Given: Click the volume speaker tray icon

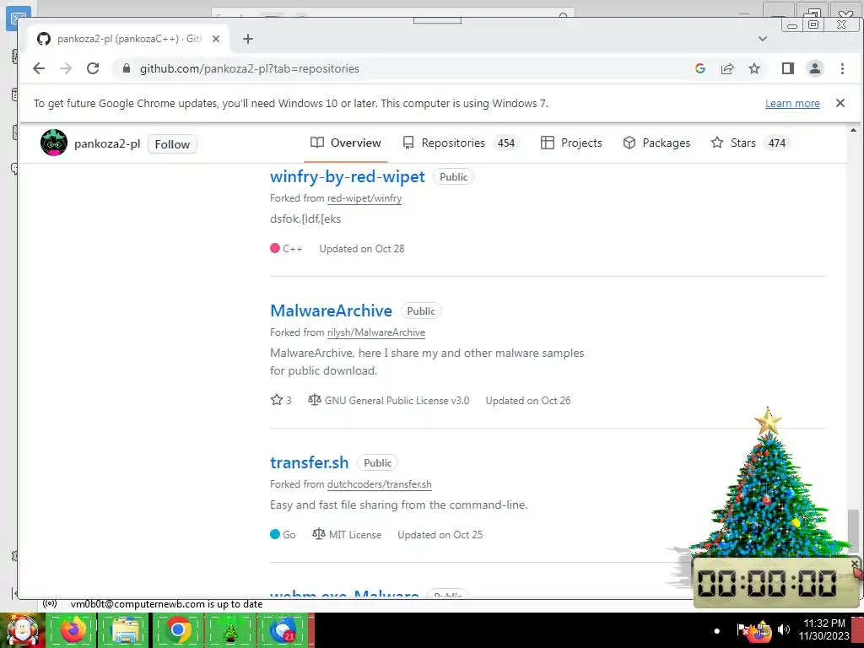Looking at the screenshot, I should [784, 629].
